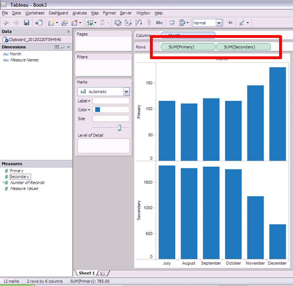293x286 pixels.
Task: Click the Save icon in the toolbar
Action: (27, 23)
